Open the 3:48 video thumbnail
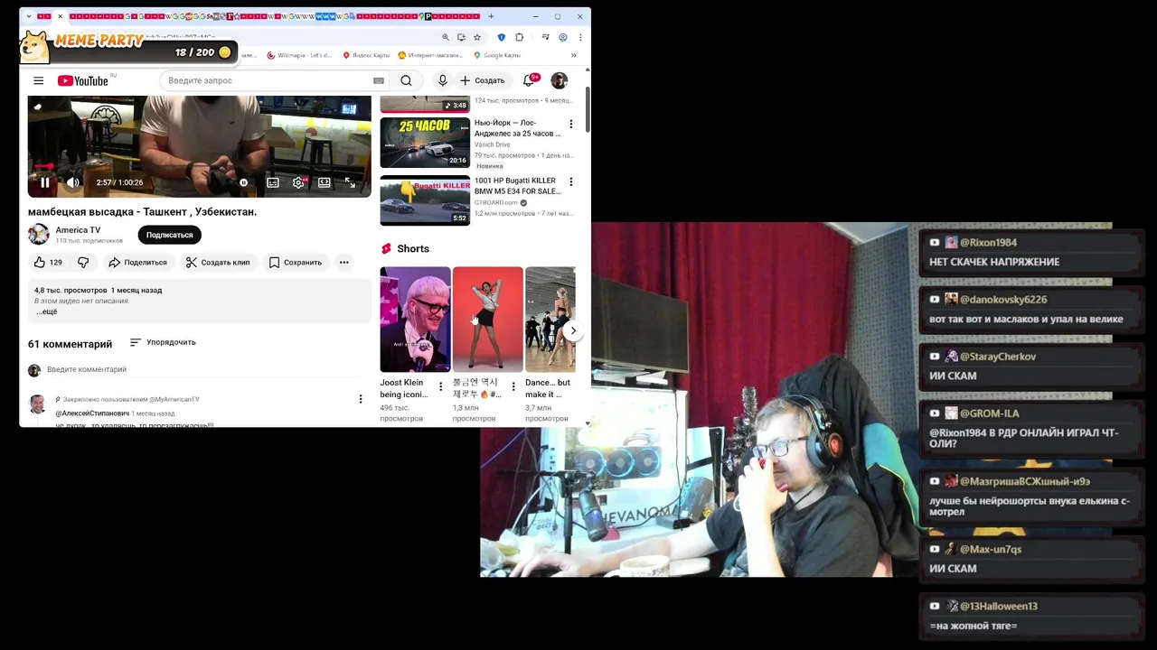Screen dimensions: 1157x650 click(425, 103)
